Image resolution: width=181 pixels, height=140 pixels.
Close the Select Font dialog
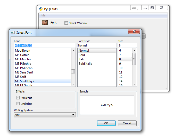tap(134, 32)
